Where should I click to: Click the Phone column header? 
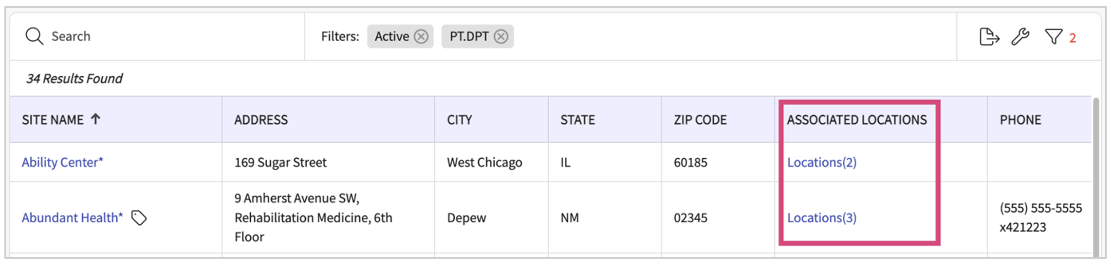tap(1020, 120)
